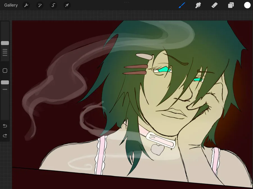This screenshot has height=189, width=253.
Task: Open the Adjustments magic wand menu
Action: pyautogui.click(x=40, y=5)
